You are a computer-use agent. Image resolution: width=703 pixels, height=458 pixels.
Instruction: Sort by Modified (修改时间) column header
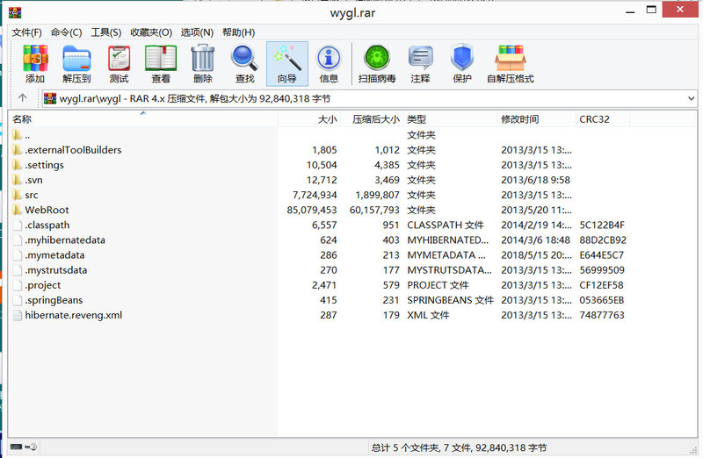pos(536,119)
